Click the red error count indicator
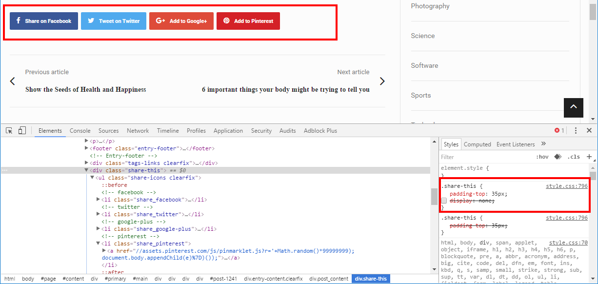Image resolution: width=598 pixels, height=284 pixels. point(559,131)
